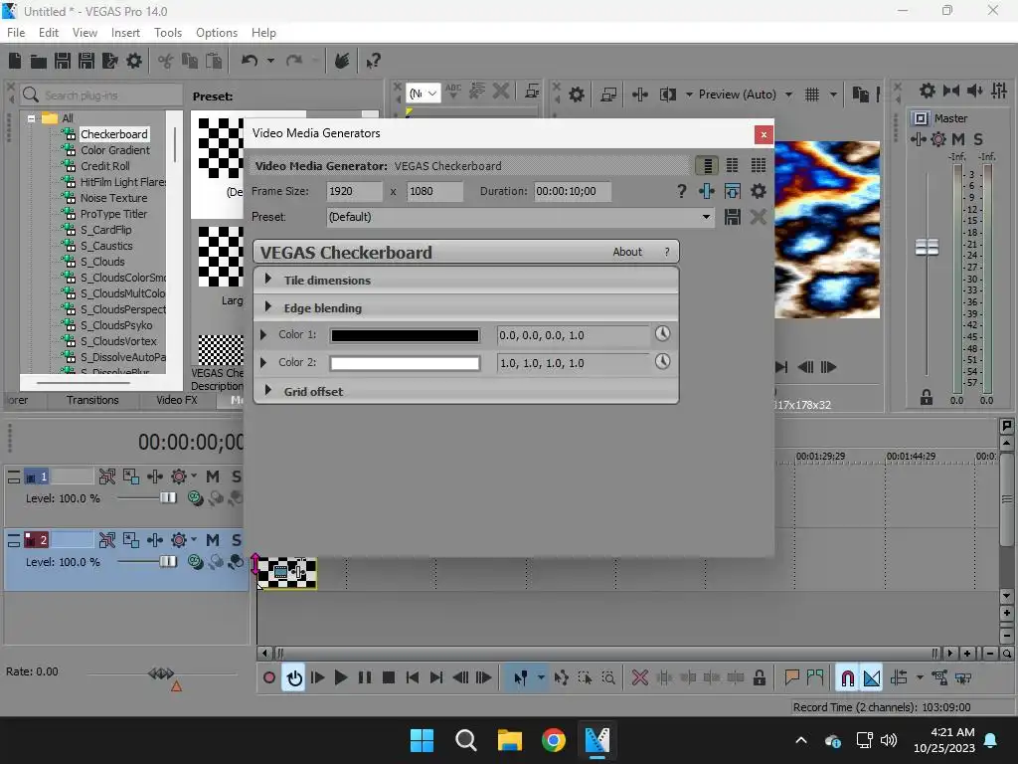Expand the Tile dimensions section
Viewport: 1018px width, 764px height.
(268, 280)
